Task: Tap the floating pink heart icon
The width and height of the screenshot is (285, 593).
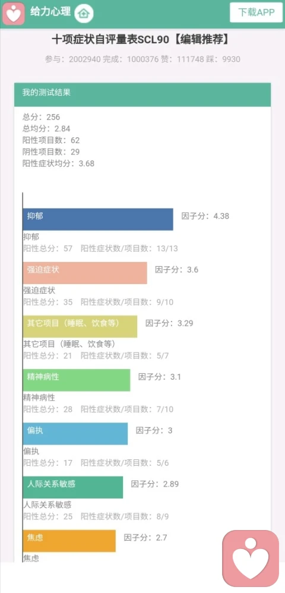Action: coord(250,558)
